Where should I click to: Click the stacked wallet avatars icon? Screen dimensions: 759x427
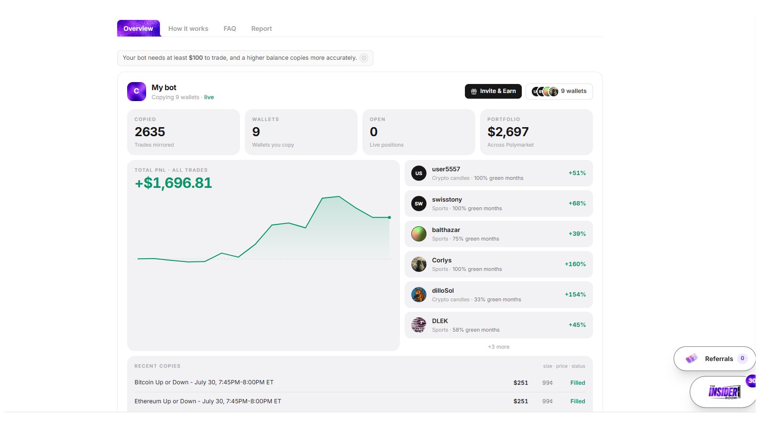point(545,92)
